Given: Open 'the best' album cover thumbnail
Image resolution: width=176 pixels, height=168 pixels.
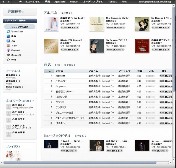Looking at the screenshot, I should [51, 24].
